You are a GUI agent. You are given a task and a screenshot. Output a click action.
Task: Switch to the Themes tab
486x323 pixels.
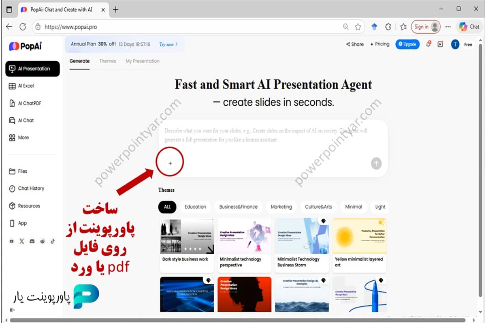click(107, 61)
